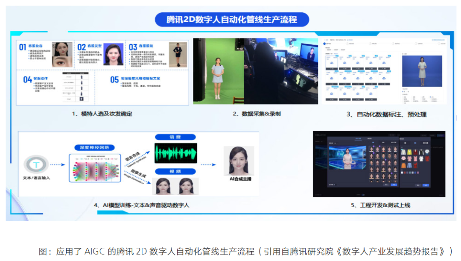Click caption 5、工程开发&测试上线
This screenshot has height=261, width=461.
380,205
